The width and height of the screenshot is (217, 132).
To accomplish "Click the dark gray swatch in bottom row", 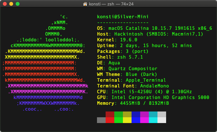I will click(101, 120).
